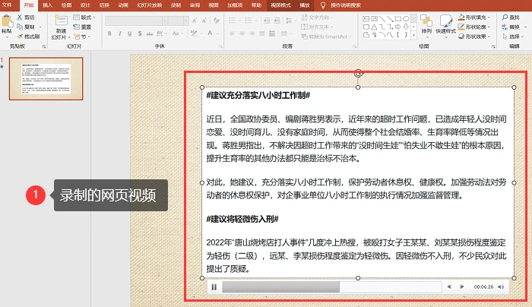Select slide 1 thumbnail in the panel
Viewport: 532px width, 307px height.
click(46, 79)
